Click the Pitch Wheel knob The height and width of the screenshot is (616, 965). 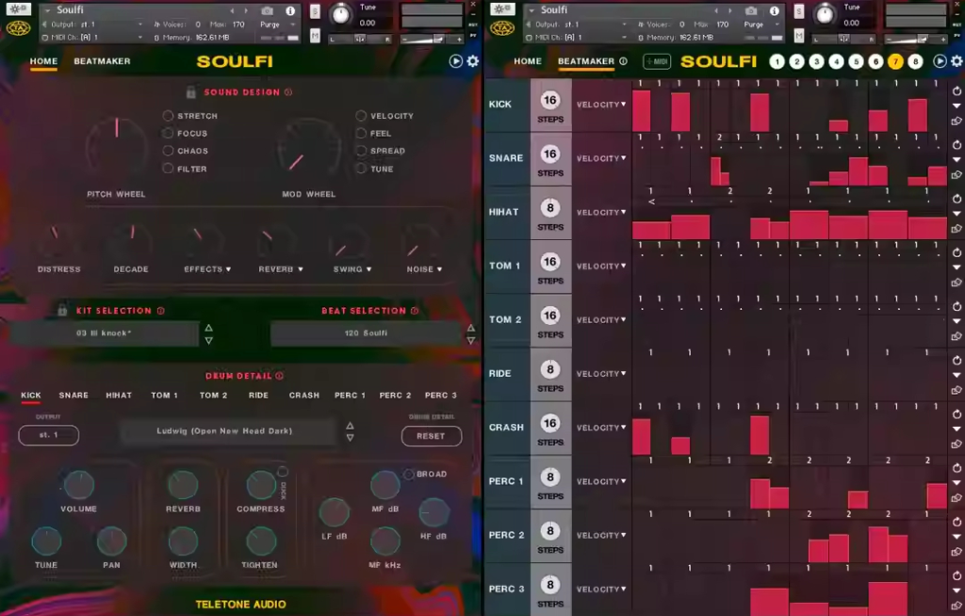tap(116, 146)
